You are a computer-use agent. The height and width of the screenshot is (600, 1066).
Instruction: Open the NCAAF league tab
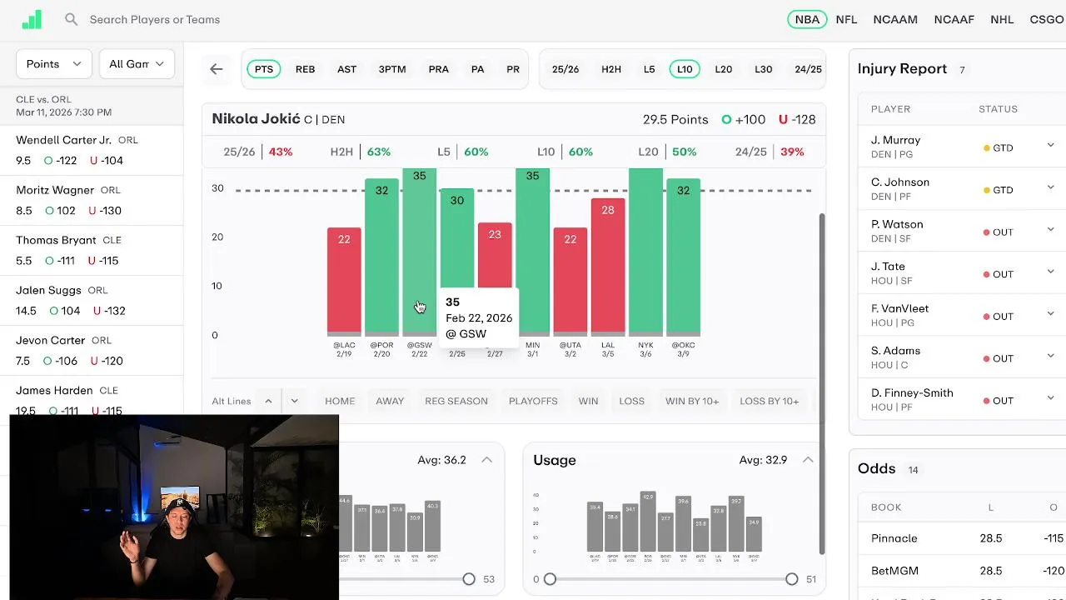pyautogui.click(x=954, y=19)
